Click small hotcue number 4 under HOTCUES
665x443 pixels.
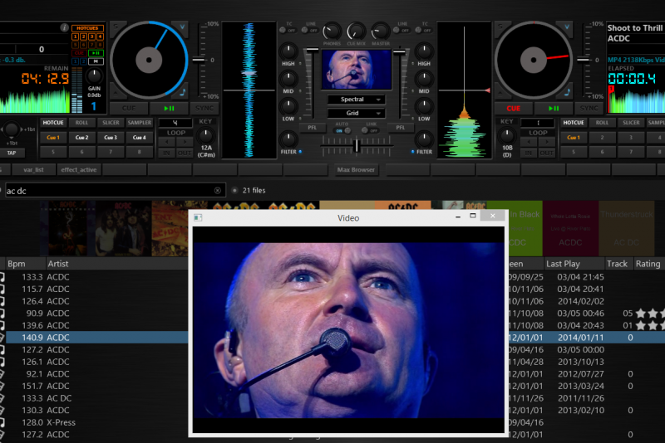click(x=100, y=37)
